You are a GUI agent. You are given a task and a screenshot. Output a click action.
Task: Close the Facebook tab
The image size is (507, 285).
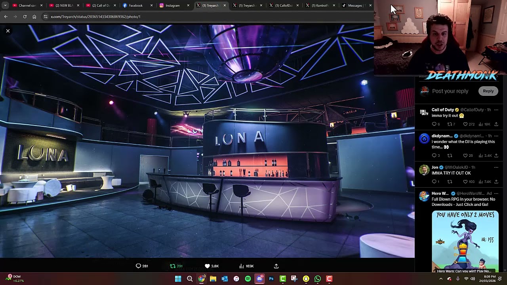pyautogui.click(x=151, y=6)
